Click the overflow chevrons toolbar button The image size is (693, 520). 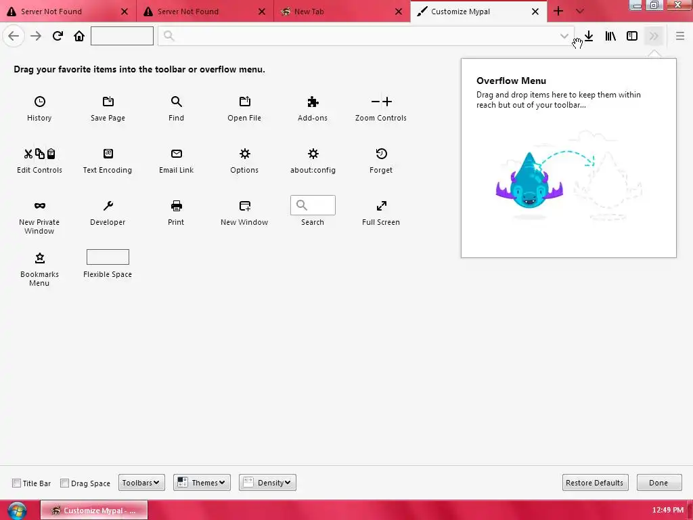click(654, 36)
